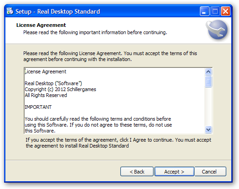Click 'Please read the following important information' text
239x189 pixels.
pos(95,32)
